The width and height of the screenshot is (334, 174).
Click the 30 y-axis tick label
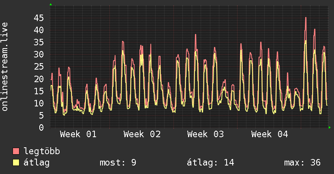[x=39, y=55]
